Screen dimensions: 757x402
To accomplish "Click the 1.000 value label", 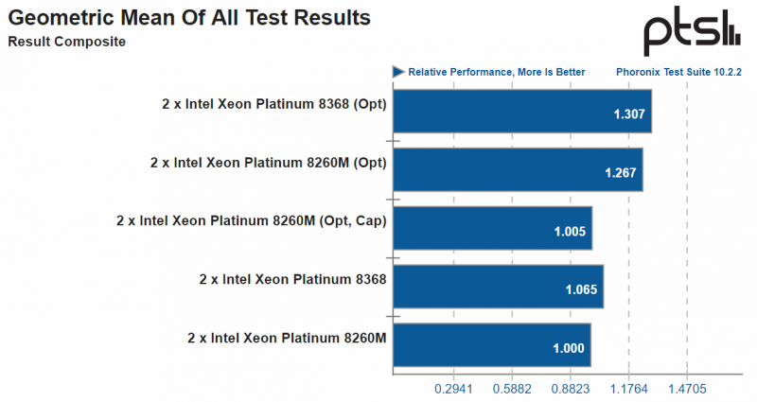I will [x=569, y=349].
